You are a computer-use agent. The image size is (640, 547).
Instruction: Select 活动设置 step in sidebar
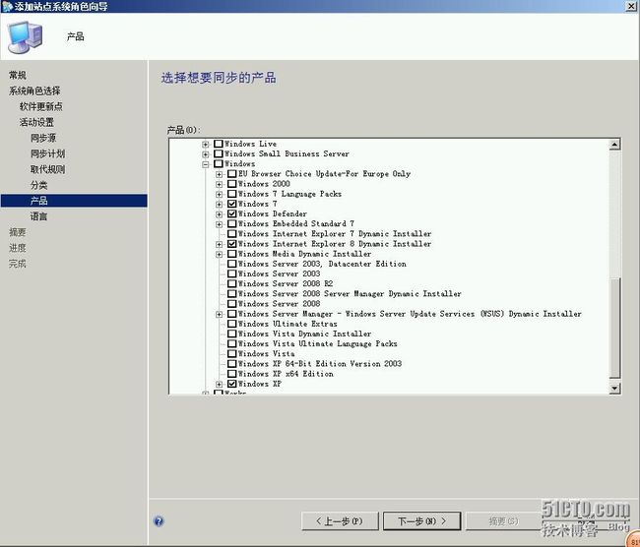(36, 122)
